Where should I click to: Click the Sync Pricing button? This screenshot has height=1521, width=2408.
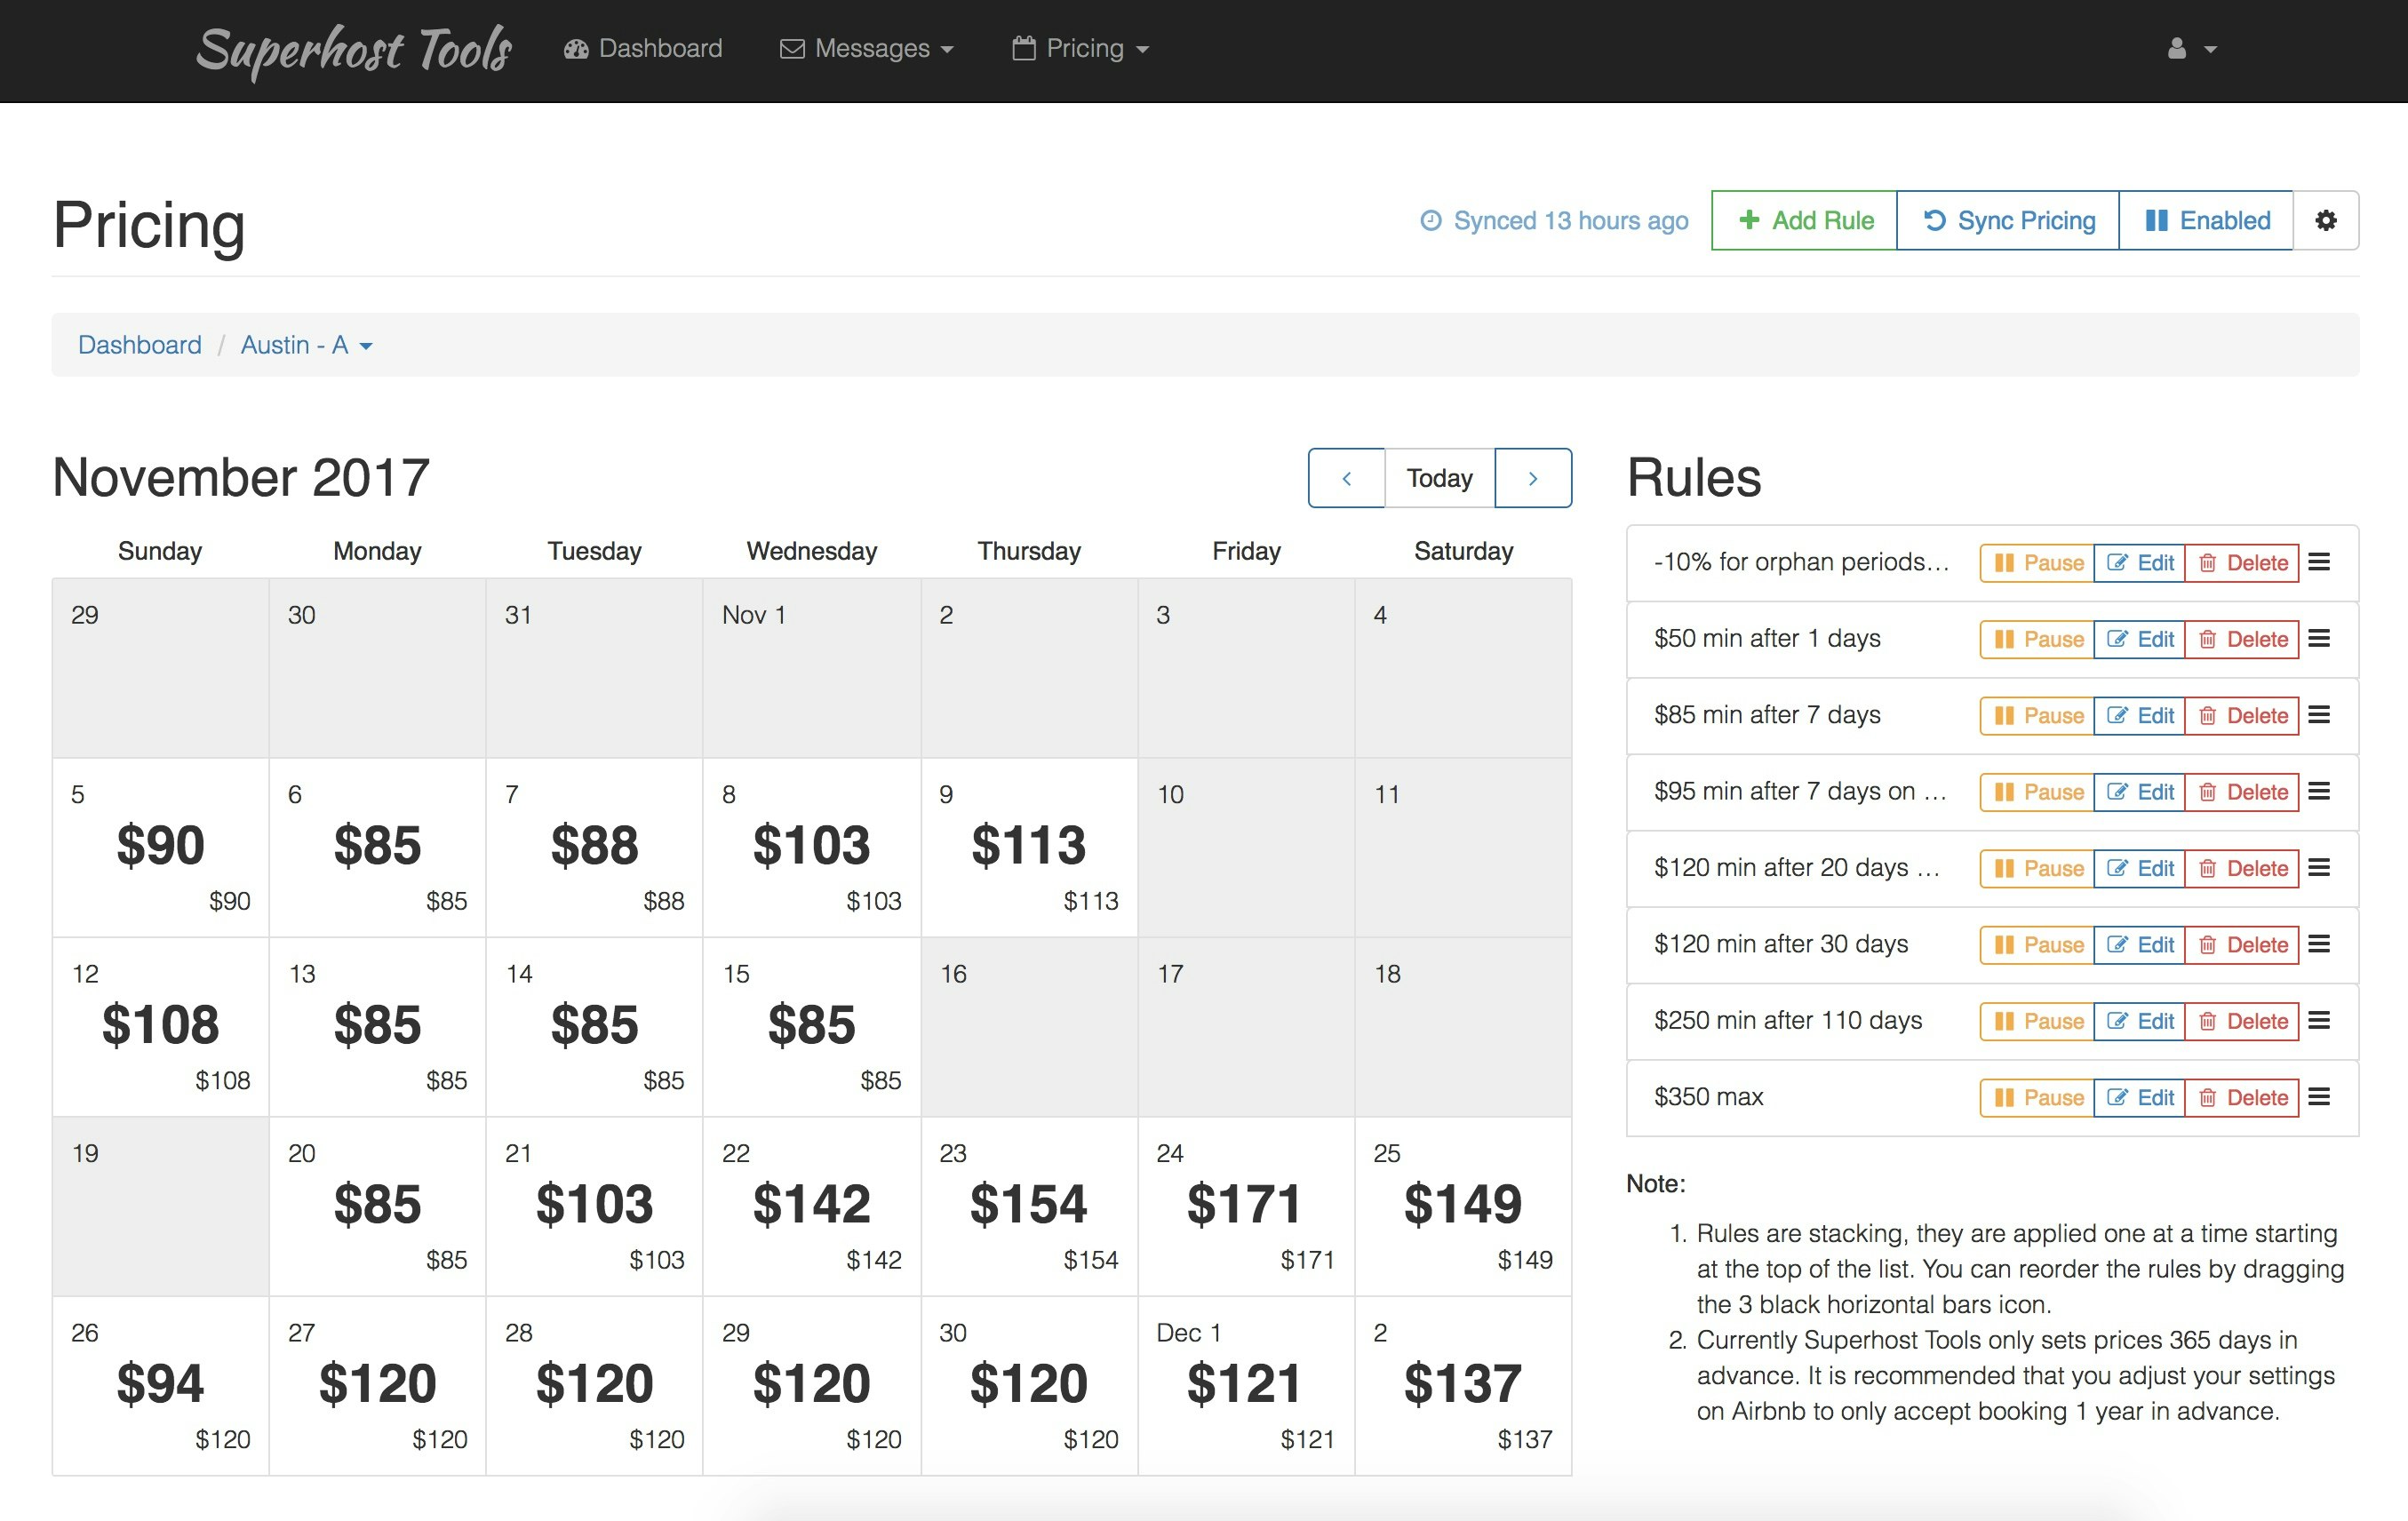click(x=2007, y=220)
